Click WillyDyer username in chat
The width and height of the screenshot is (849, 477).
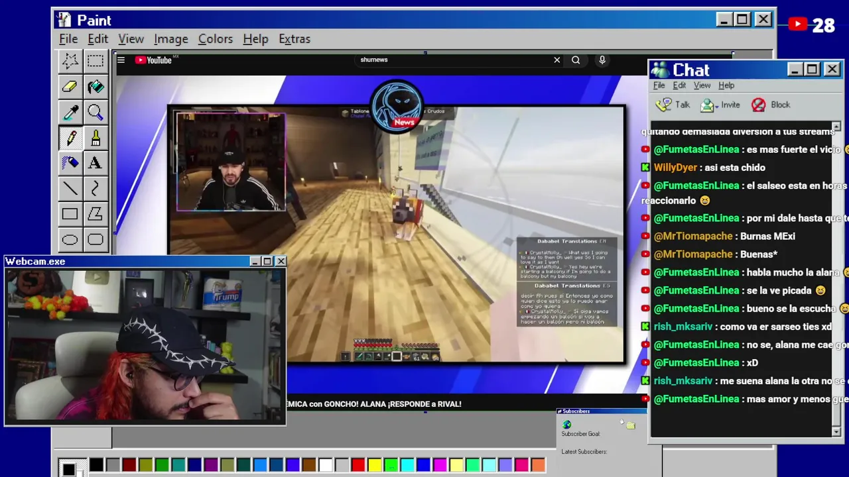pyautogui.click(x=675, y=168)
